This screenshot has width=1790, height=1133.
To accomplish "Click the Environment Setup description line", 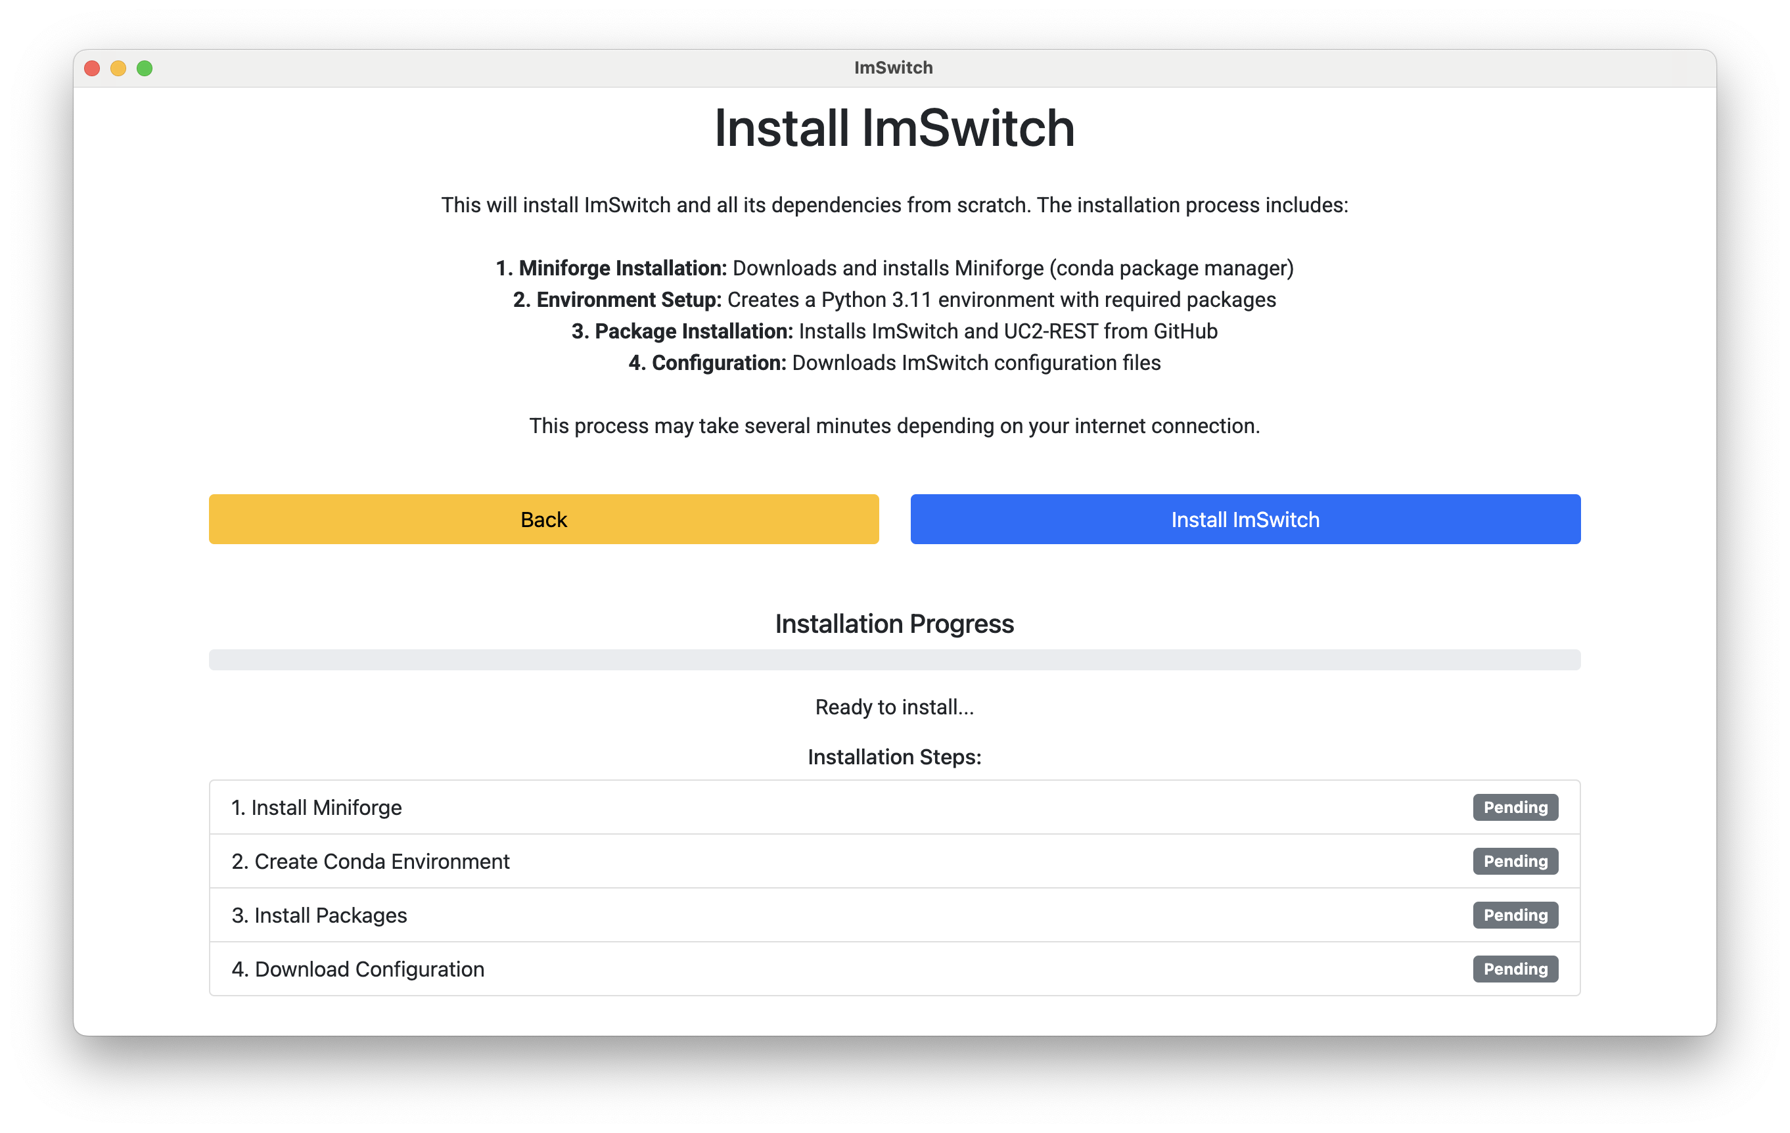I will pos(894,300).
